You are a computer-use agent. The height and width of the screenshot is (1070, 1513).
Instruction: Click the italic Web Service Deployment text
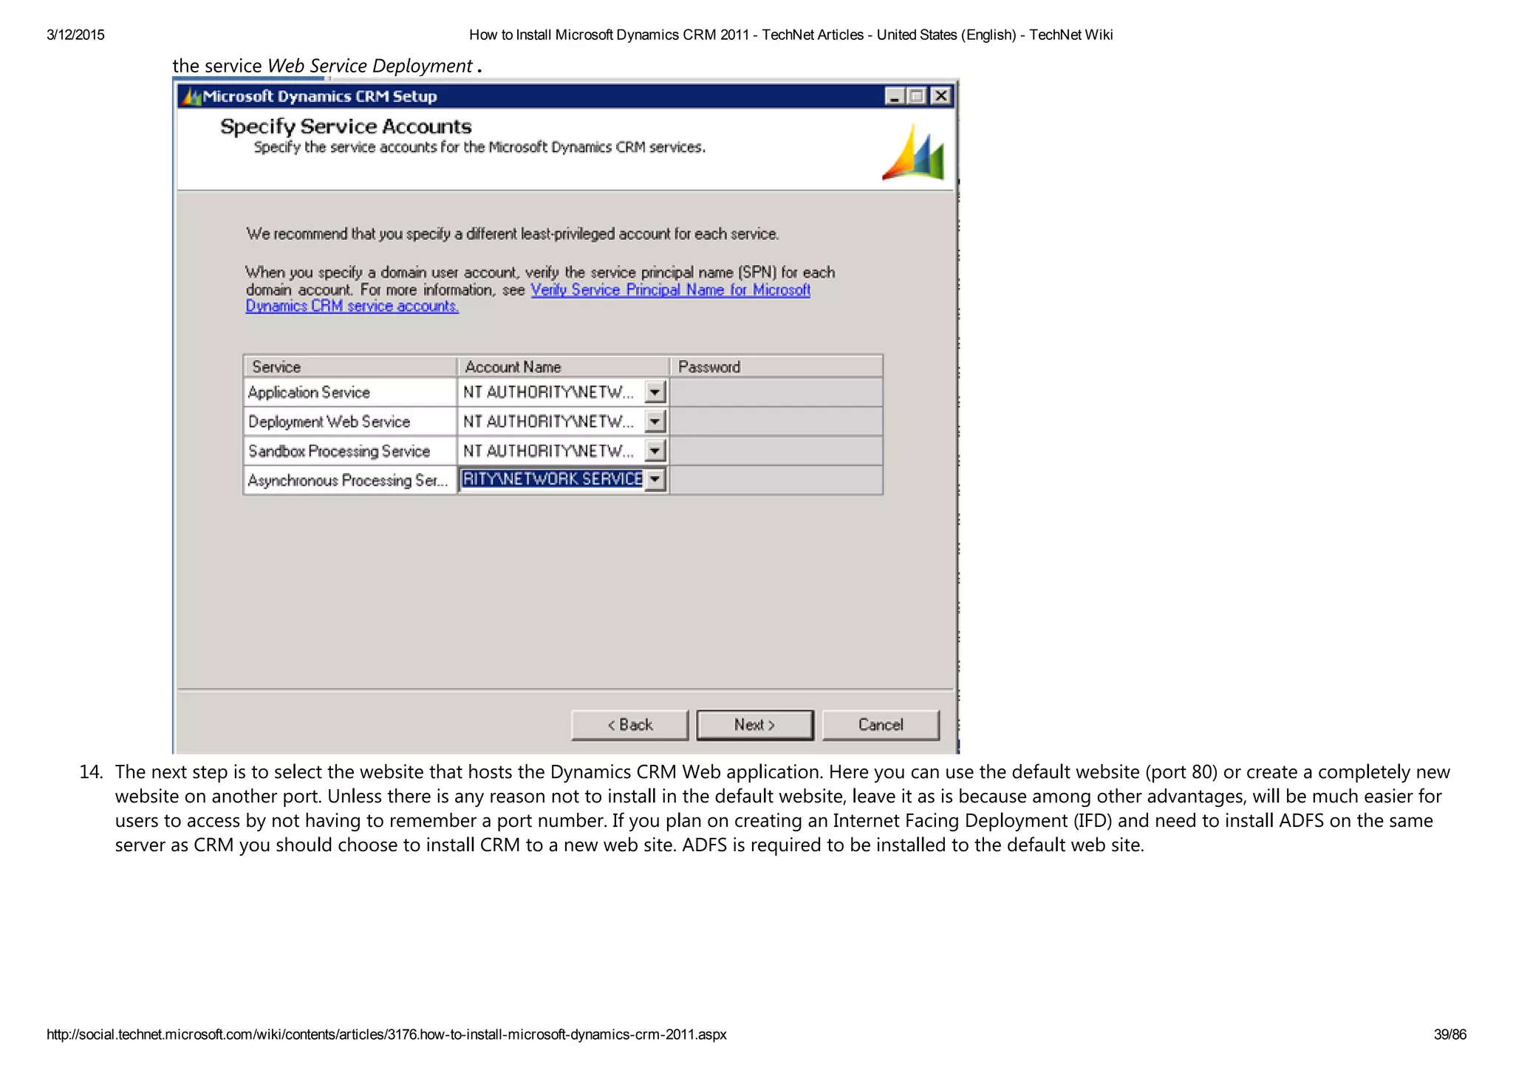[x=369, y=66]
